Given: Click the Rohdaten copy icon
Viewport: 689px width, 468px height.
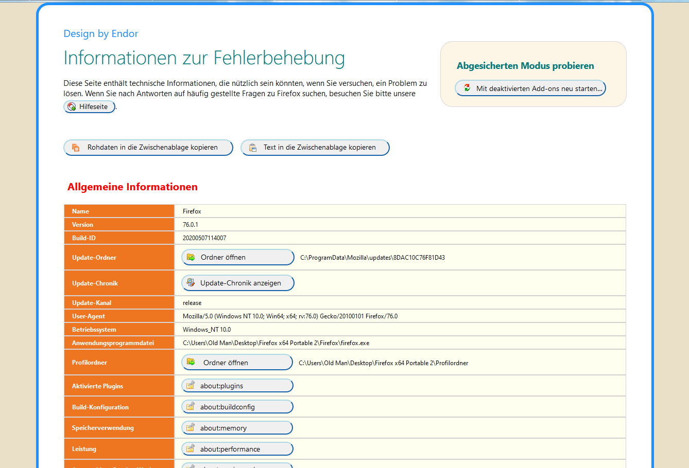Looking at the screenshot, I should tap(76, 148).
